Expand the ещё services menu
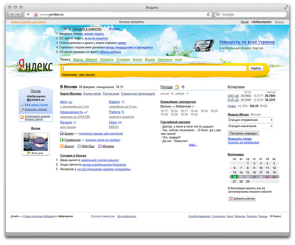The height and width of the screenshot is (245, 295). [x=179, y=60]
